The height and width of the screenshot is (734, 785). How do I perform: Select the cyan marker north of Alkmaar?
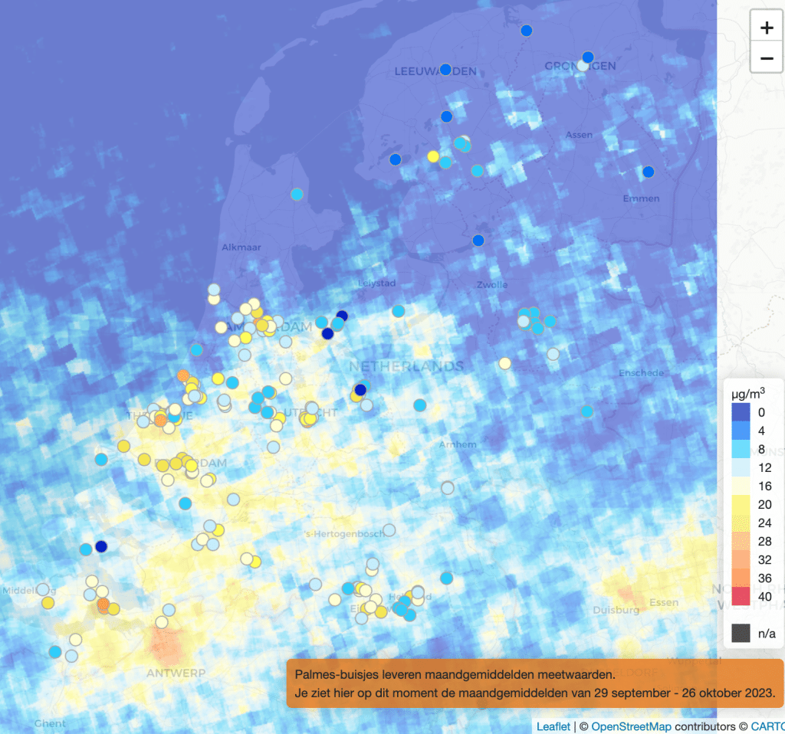tap(297, 195)
